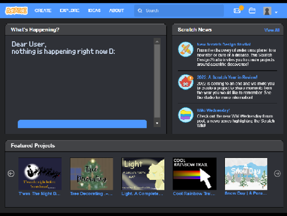The width and height of the screenshot is (287, 216).
Task: Open Twas The Night project thumbnail
Action: [x=40, y=173]
